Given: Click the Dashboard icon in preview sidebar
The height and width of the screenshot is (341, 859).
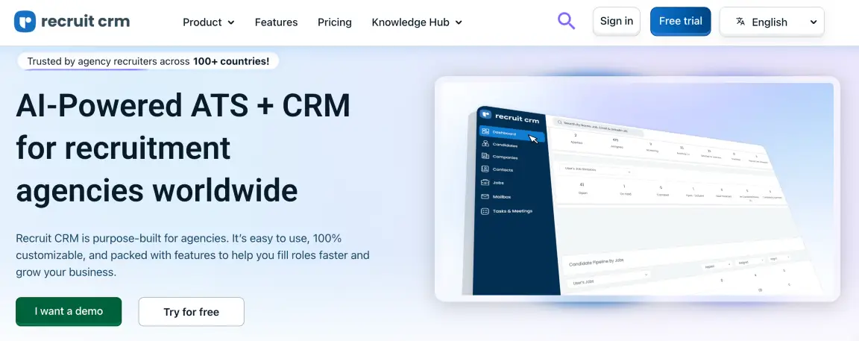Looking at the screenshot, I should point(485,131).
